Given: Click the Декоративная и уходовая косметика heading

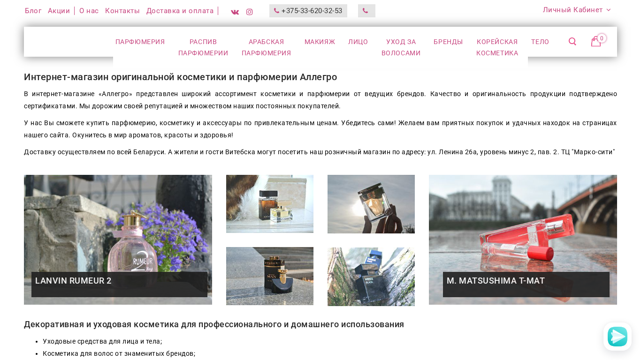Looking at the screenshot, I should [214, 324].
